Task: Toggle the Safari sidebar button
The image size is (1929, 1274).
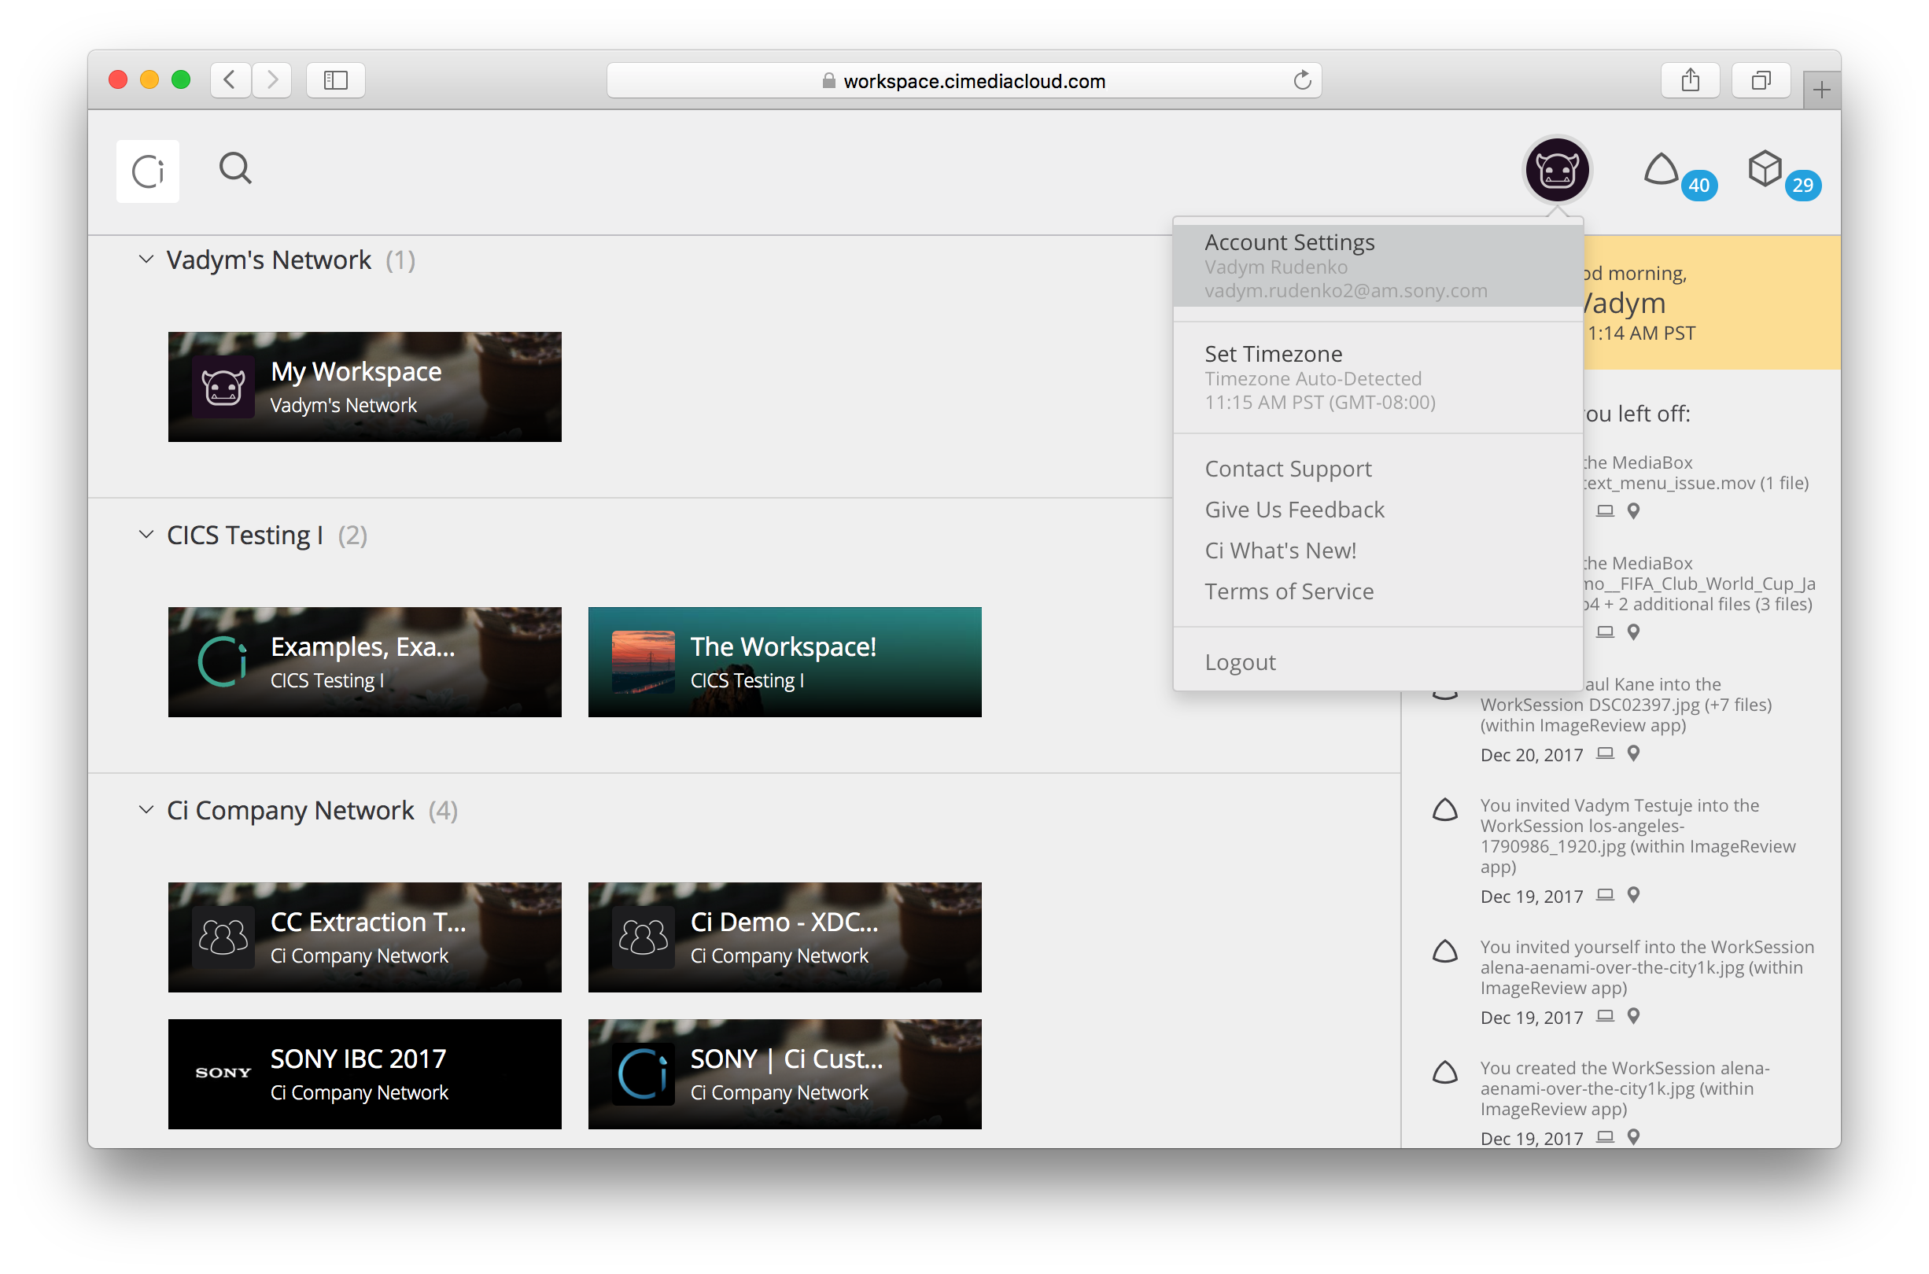Action: tap(336, 79)
